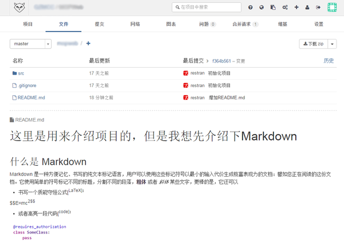Click restran avatar in .gitignore row
Viewport: 344px width, 242px height.
tap(186, 85)
